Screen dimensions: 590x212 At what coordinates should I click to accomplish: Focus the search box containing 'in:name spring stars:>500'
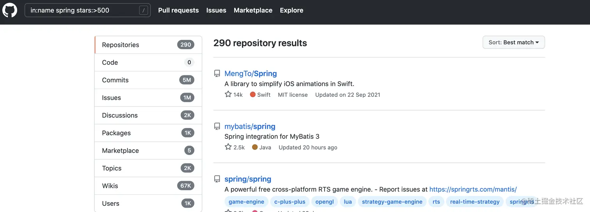pyautogui.click(x=87, y=11)
